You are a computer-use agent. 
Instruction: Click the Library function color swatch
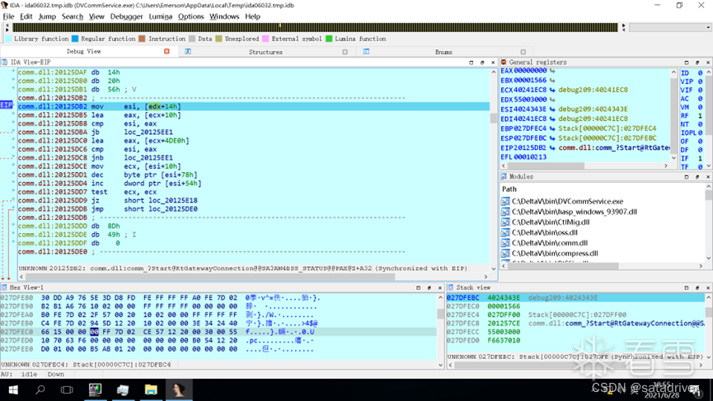8,39
